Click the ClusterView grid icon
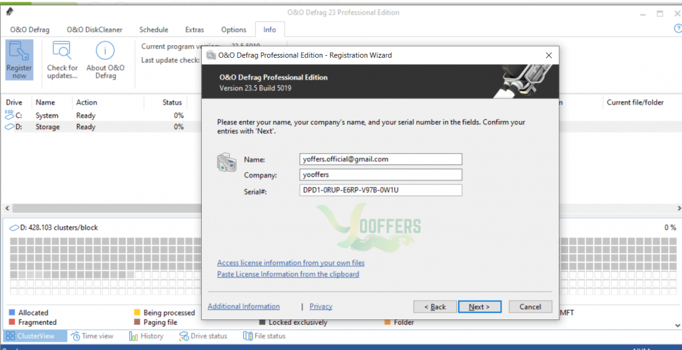The width and height of the screenshot is (682, 350). (x=11, y=336)
